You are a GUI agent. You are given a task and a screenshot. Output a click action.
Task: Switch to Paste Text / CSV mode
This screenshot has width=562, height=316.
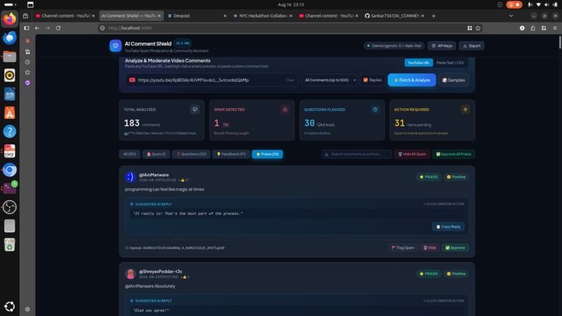pos(450,63)
